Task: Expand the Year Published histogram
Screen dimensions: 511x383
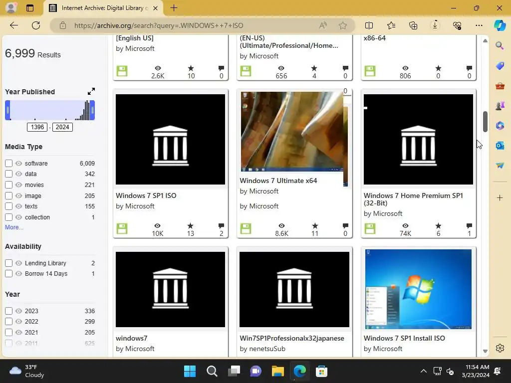Action: coord(91,91)
